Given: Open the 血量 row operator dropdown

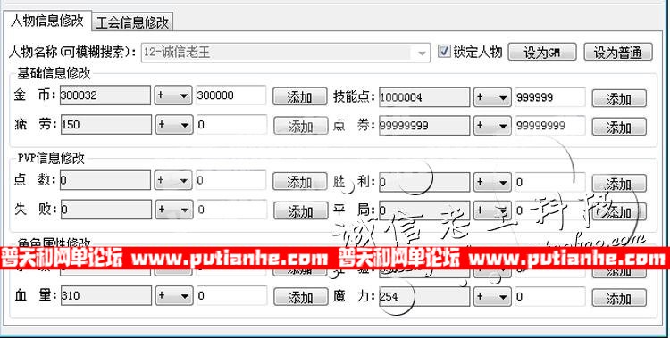Looking at the screenshot, I should (x=173, y=296).
